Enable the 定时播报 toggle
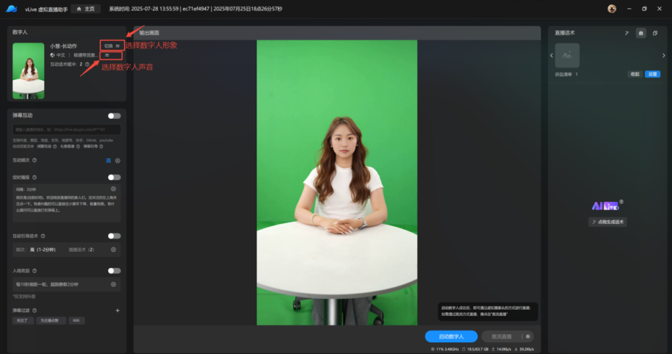The image size is (672, 354). 114,177
